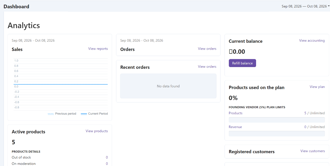330x166 pixels.
Task: Click the 5 / Unlimited products value
Action: (x=314, y=113)
